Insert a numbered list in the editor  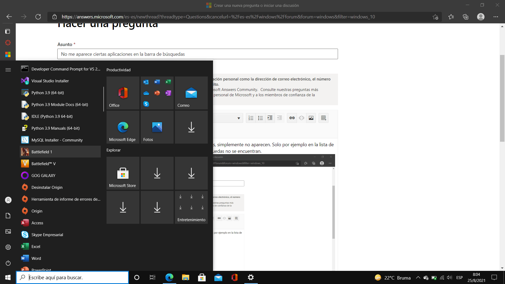pos(251,118)
